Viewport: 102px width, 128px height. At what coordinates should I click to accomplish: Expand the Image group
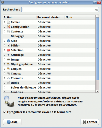click(x=5, y=60)
